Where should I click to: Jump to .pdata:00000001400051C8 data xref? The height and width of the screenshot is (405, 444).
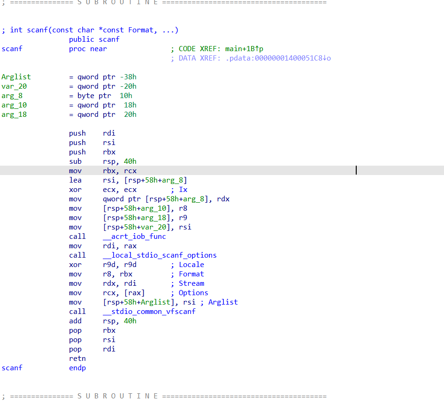(278, 58)
